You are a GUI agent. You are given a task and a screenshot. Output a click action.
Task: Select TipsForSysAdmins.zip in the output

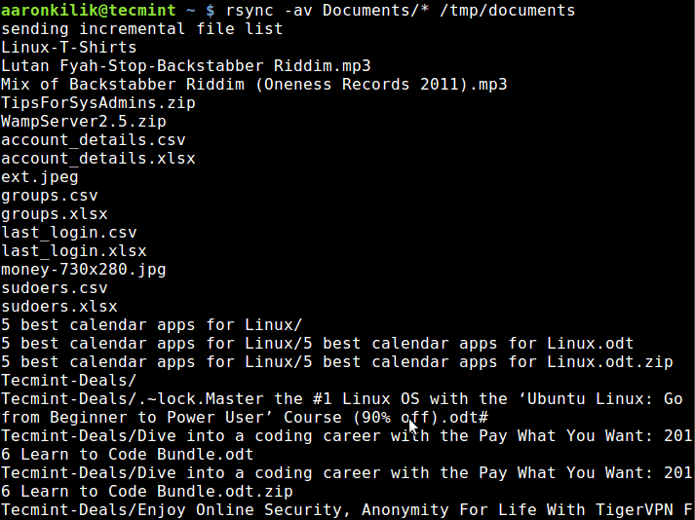97,103
